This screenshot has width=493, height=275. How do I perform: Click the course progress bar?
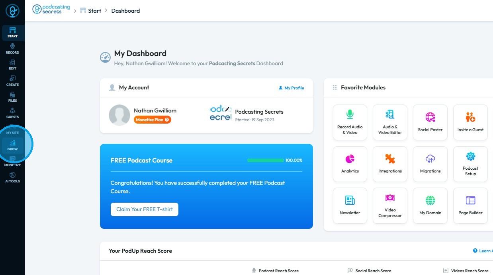pos(265,161)
